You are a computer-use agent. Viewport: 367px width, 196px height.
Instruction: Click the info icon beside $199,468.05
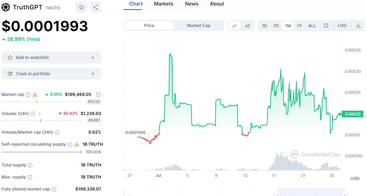tap(98, 94)
